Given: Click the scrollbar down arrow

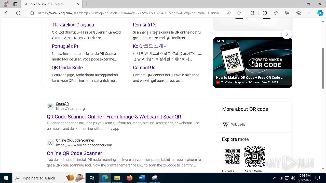Looking at the screenshot, I should 323,169.
